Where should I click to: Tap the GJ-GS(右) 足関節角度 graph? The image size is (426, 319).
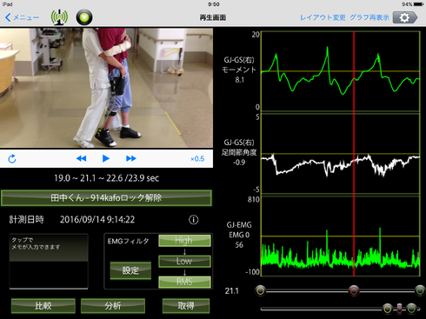click(x=341, y=154)
